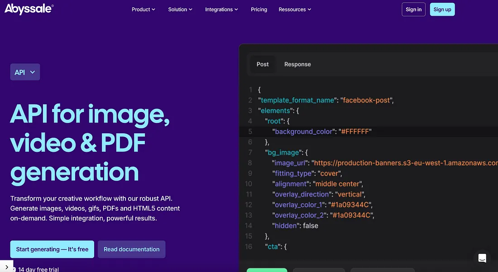Click the Abyssale logo

pyautogui.click(x=29, y=9)
